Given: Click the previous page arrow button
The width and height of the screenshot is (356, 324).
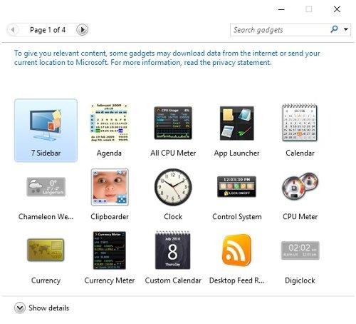Looking at the screenshot, I should click(x=13, y=30).
